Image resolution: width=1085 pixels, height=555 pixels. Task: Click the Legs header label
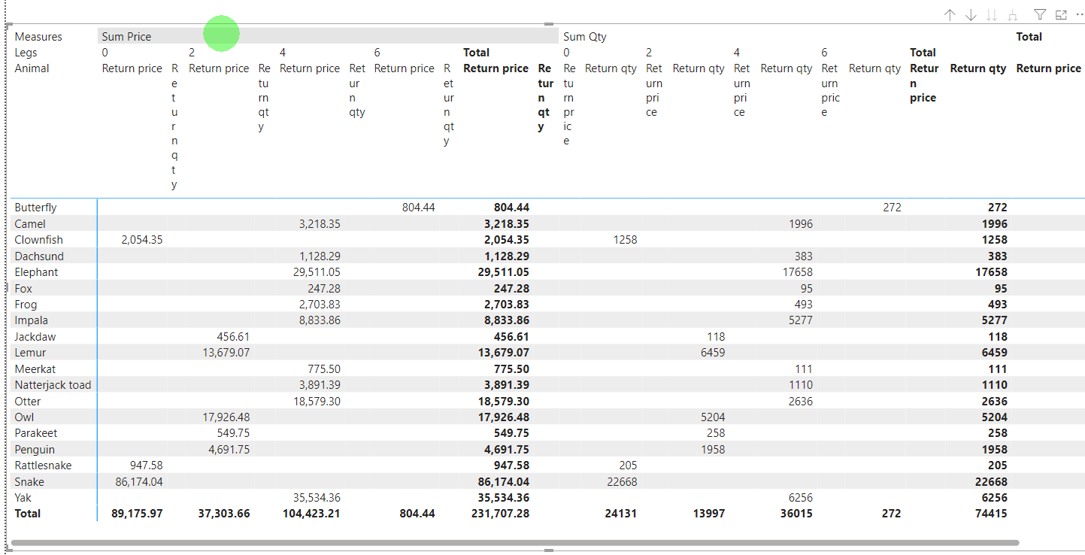tap(26, 53)
